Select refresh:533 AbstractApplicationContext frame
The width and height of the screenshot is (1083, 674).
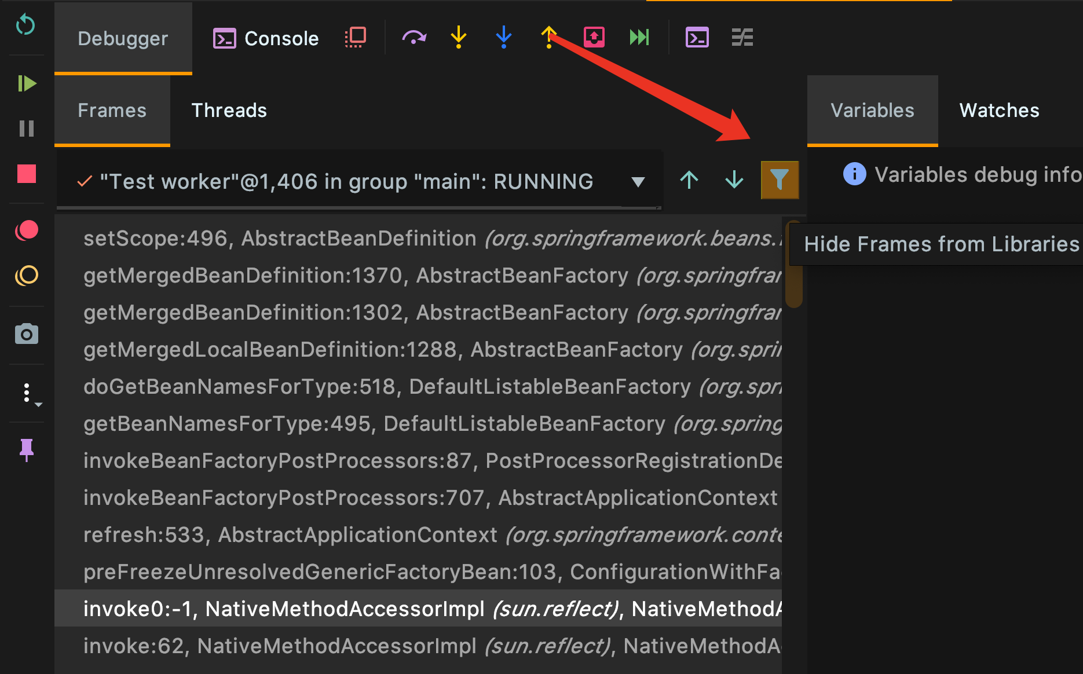418,535
